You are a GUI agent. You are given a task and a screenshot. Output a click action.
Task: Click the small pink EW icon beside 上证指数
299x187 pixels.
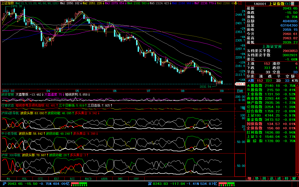point(293,3)
